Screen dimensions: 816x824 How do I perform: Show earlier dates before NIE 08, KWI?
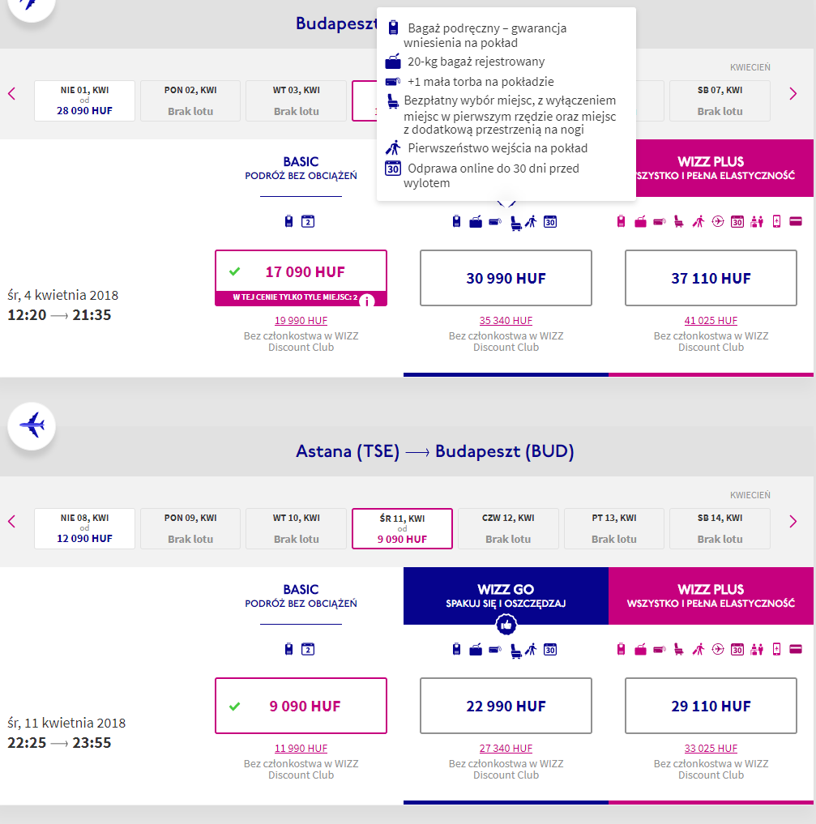(x=12, y=522)
